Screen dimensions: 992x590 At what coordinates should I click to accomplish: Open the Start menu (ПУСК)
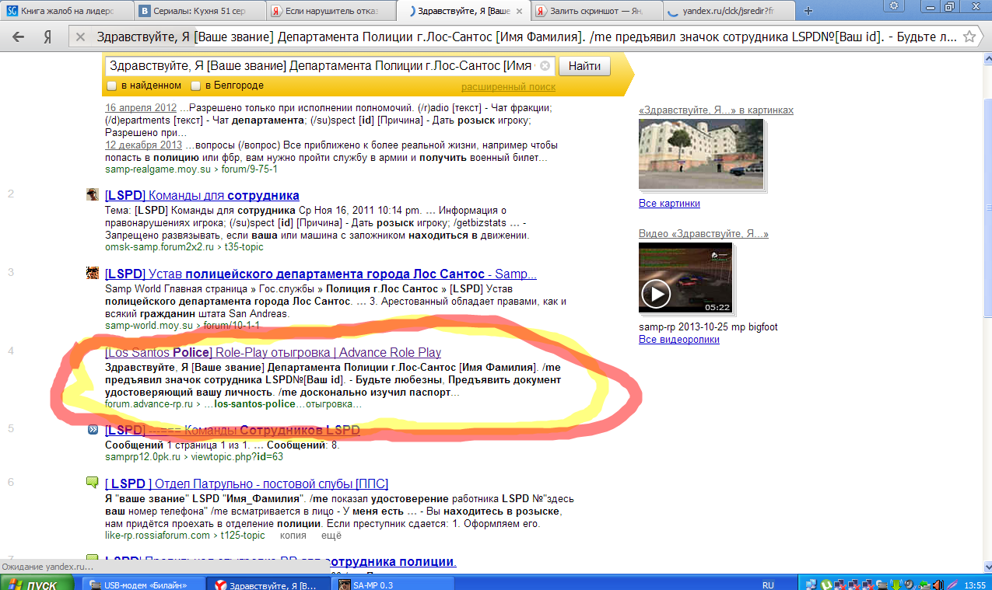tap(37, 584)
